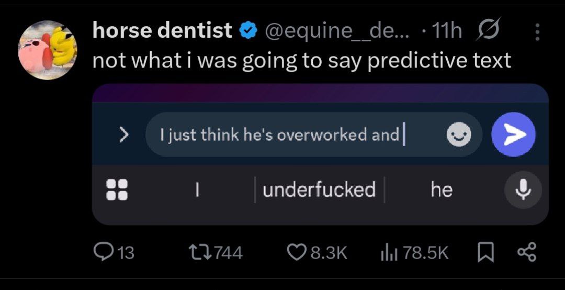Choose the middle predictive text suggestion
Screen dimensions: 565x290
[x=319, y=189]
